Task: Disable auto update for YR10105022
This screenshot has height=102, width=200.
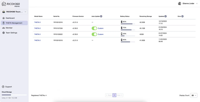Action: click(94, 34)
